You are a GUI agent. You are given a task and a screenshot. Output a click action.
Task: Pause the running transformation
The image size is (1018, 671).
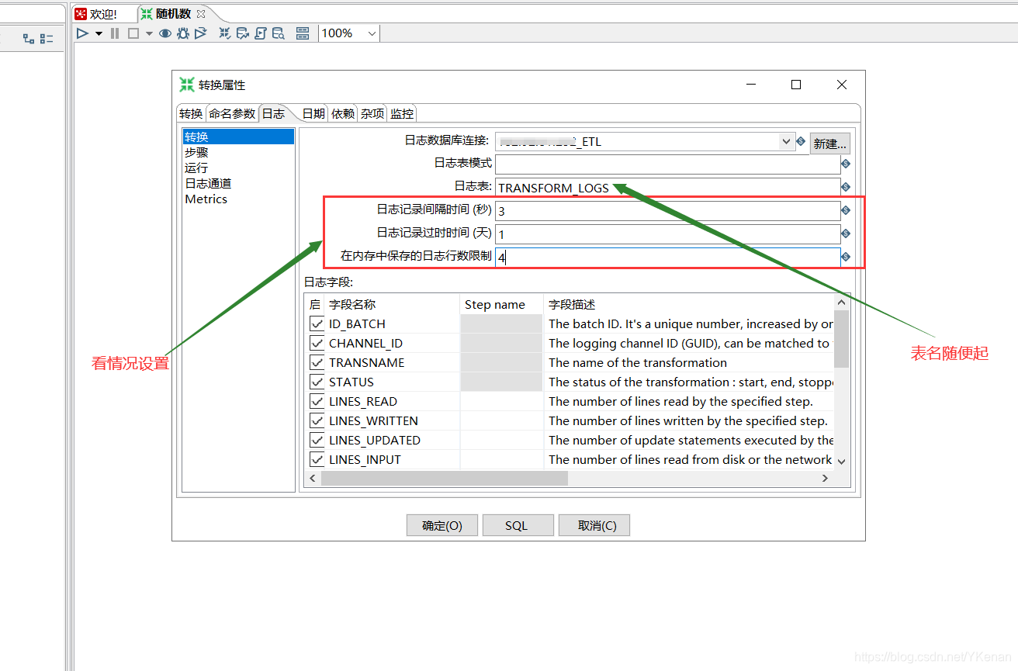click(115, 33)
